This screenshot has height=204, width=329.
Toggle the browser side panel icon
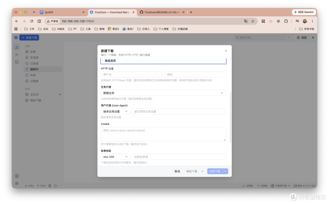[x=39, y=21]
